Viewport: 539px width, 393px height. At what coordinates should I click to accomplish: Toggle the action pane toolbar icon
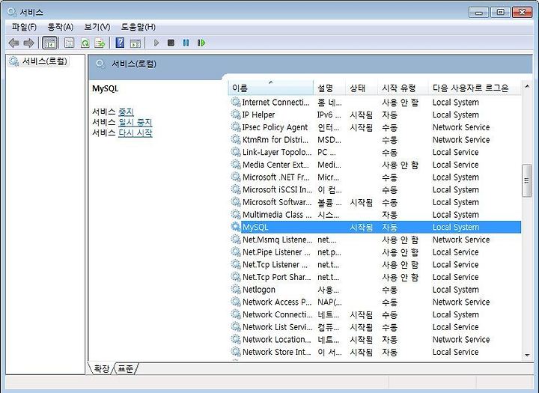(135, 43)
